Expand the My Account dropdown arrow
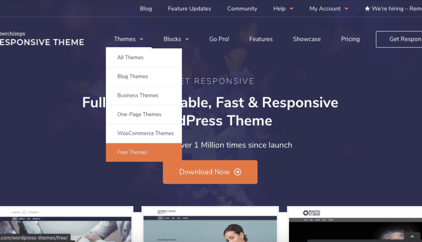 pos(347,9)
